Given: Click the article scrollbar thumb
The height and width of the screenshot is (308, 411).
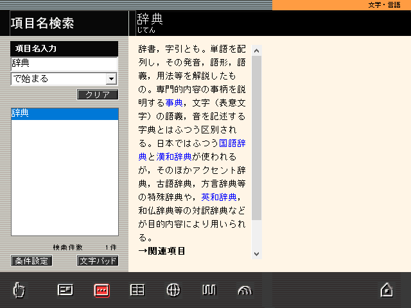Looking at the screenshot, I should pyautogui.click(x=257, y=138).
